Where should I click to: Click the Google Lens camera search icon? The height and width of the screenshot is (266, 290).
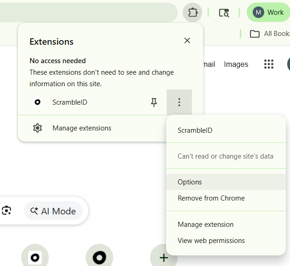[x=6, y=211]
